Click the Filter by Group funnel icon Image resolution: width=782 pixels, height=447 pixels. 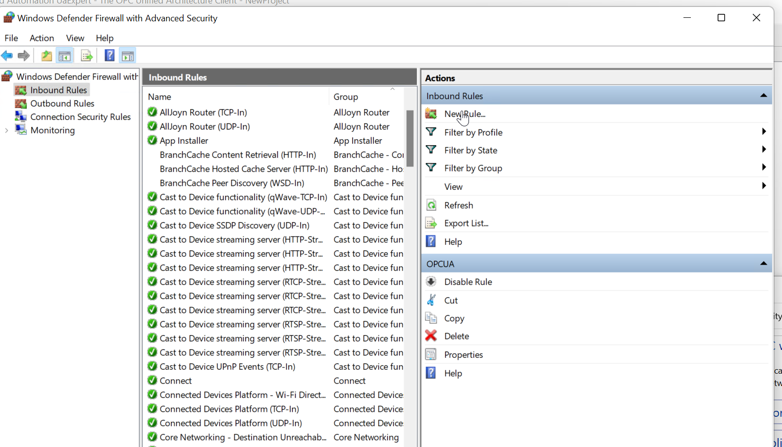pos(431,168)
